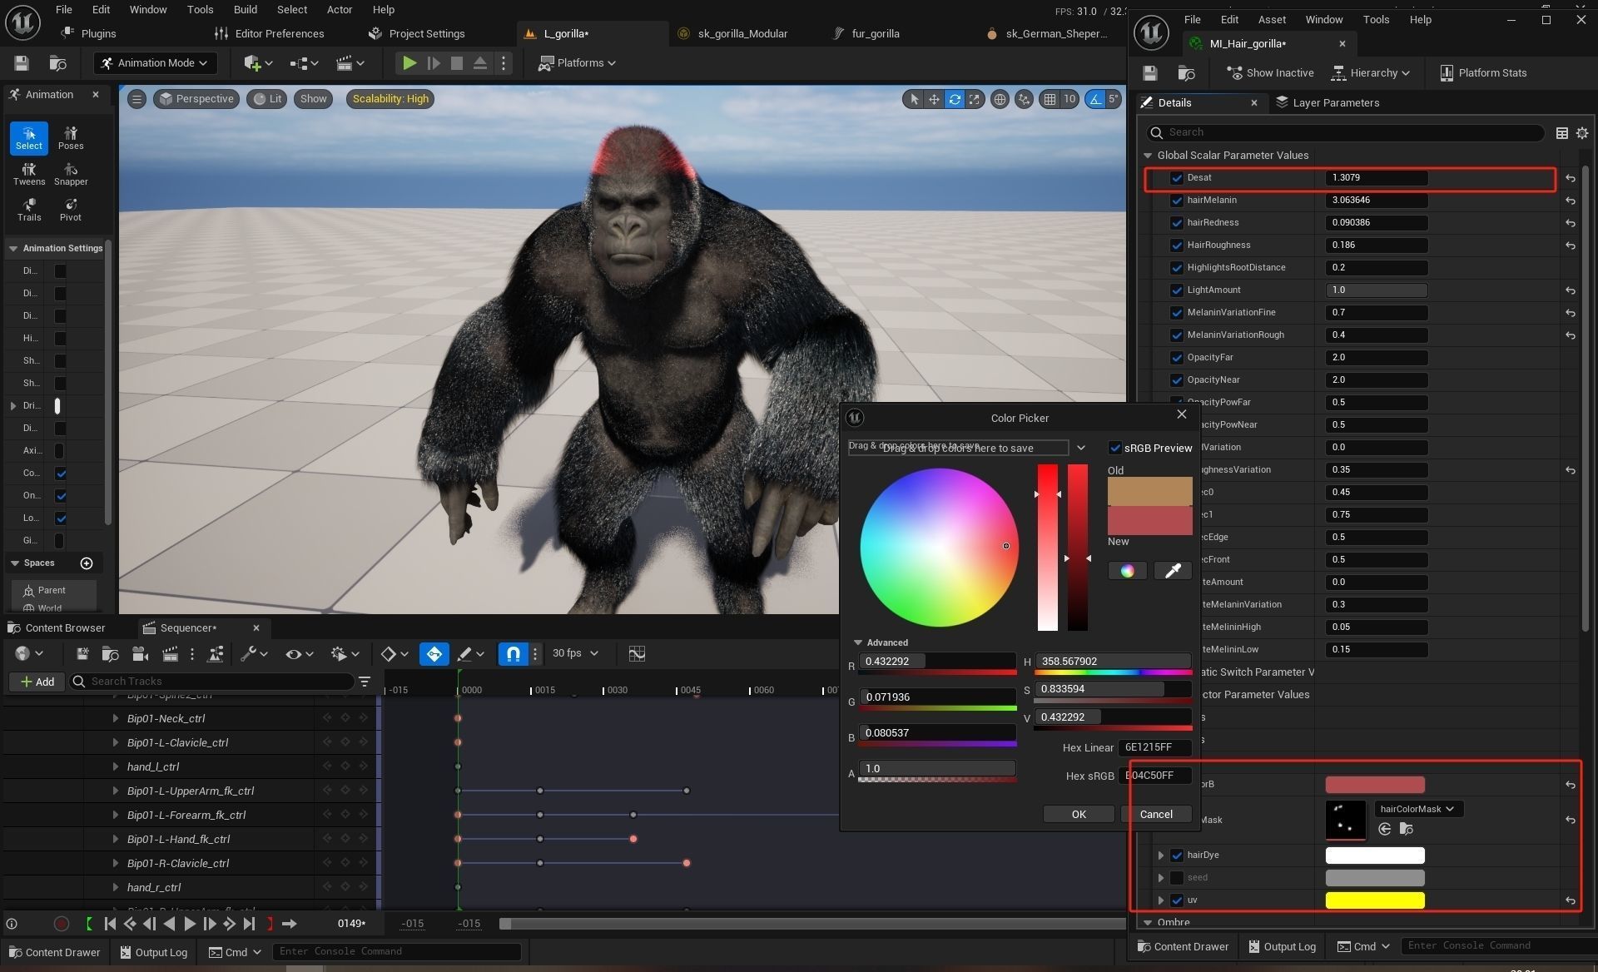Select the Poses tool in Animation panel
The height and width of the screenshot is (972, 1598).
(71, 137)
